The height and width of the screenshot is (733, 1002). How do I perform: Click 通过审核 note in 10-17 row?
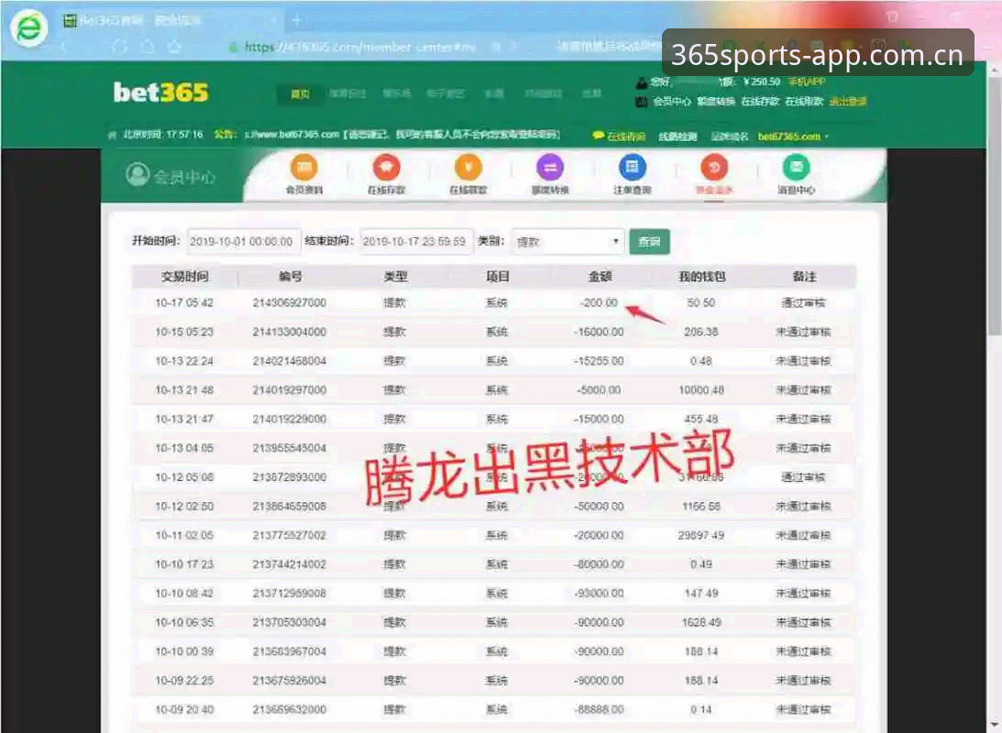[804, 302]
